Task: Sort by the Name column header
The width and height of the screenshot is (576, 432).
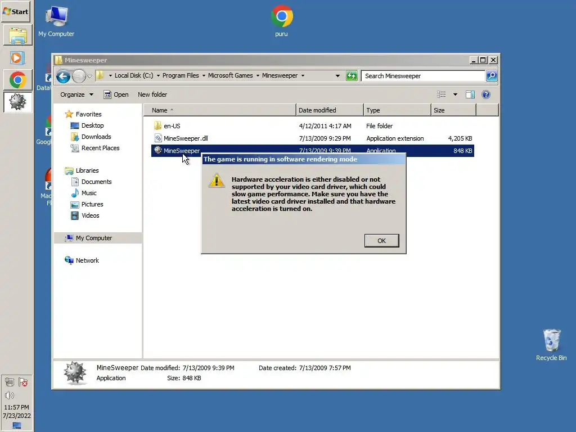Action: [x=219, y=110]
